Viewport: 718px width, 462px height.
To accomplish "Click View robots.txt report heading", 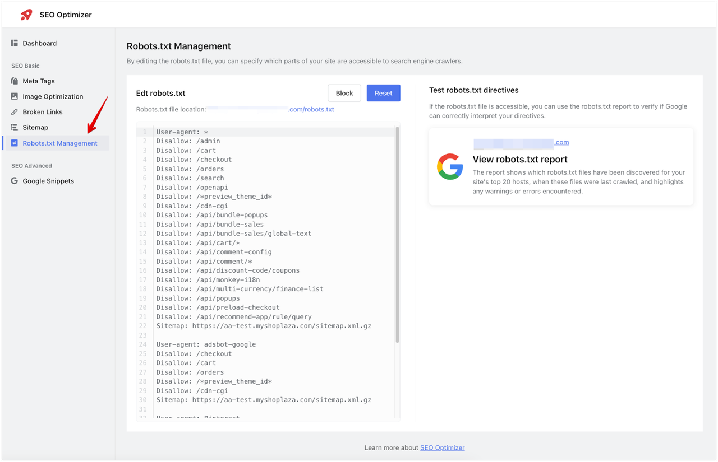I will (520, 159).
